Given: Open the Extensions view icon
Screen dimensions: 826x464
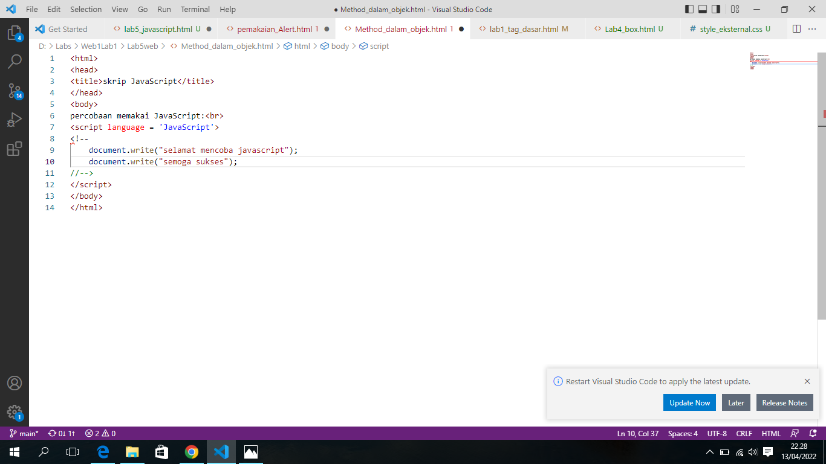Looking at the screenshot, I should [15, 147].
